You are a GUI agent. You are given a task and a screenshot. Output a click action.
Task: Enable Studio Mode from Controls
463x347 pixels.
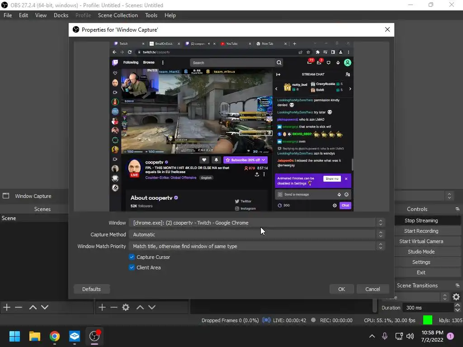[x=421, y=252]
